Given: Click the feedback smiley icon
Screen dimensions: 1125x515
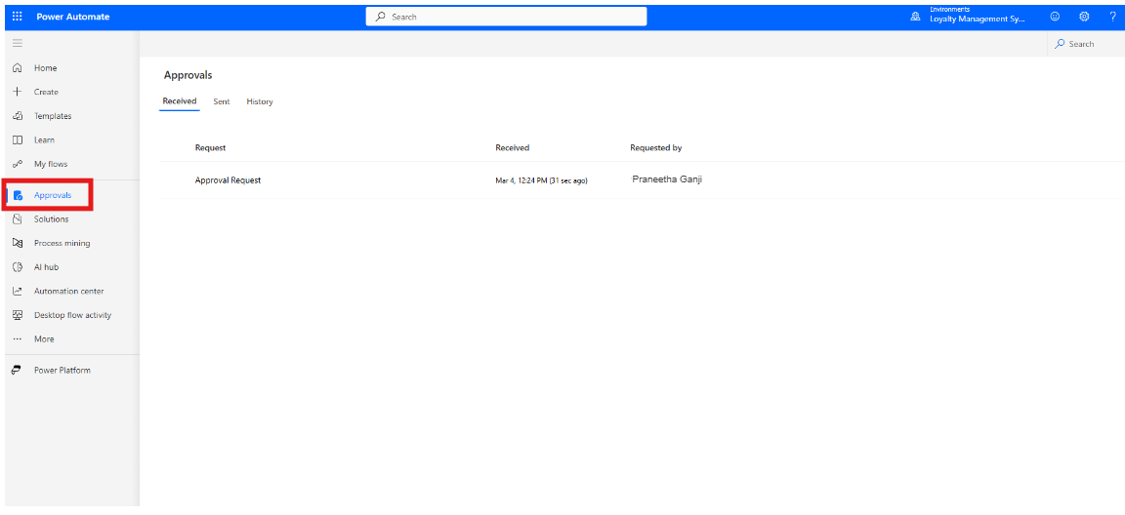Looking at the screenshot, I should [x=1055, y=17].
